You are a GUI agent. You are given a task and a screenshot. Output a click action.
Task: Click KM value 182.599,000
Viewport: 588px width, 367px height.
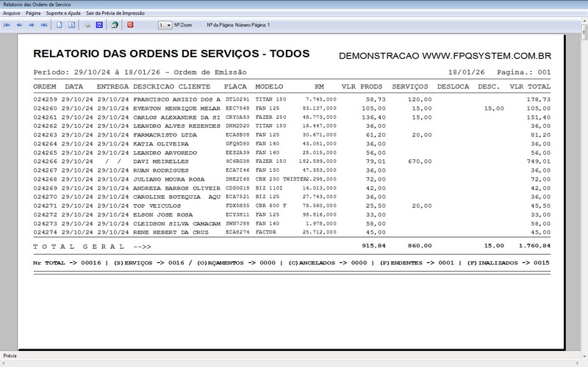click(x=318, y=161)
